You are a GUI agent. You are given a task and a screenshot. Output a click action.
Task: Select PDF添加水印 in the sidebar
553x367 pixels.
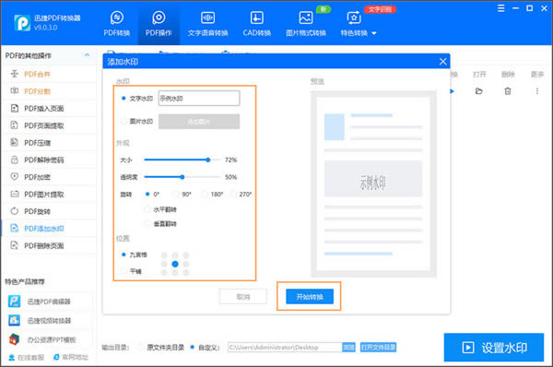48,229
